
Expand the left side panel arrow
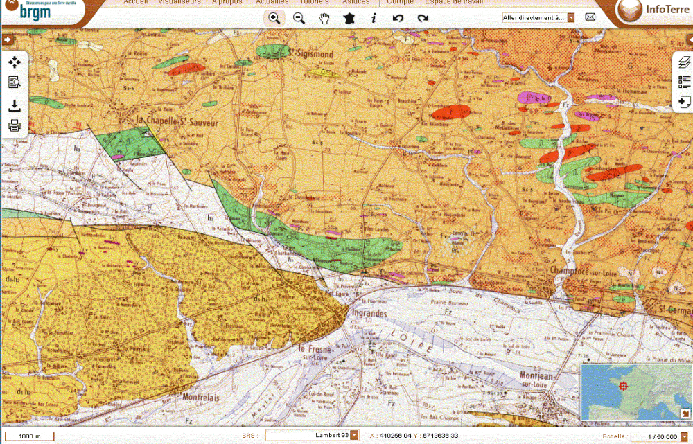(8, 39)
